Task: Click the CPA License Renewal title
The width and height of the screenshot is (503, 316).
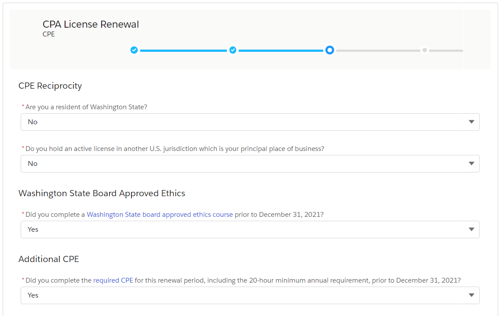Action: (91, 24)
